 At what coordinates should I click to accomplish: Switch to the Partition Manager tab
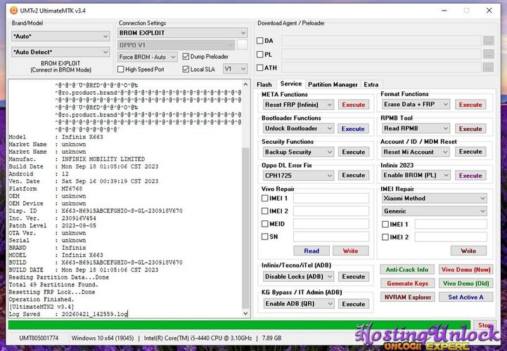(x=333, y=85)
